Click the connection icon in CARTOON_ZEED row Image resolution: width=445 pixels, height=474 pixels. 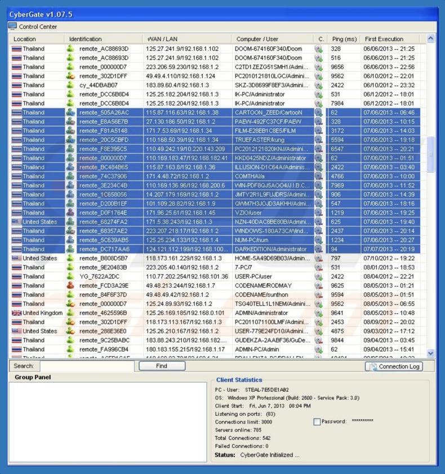(x=319, y=113)
